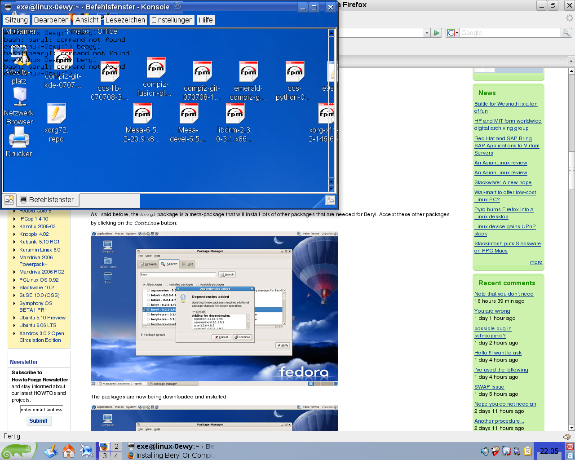Switch to virtual desktop 3
The width and height of the screenshot is (575, 460).
(x=104, y=456)
